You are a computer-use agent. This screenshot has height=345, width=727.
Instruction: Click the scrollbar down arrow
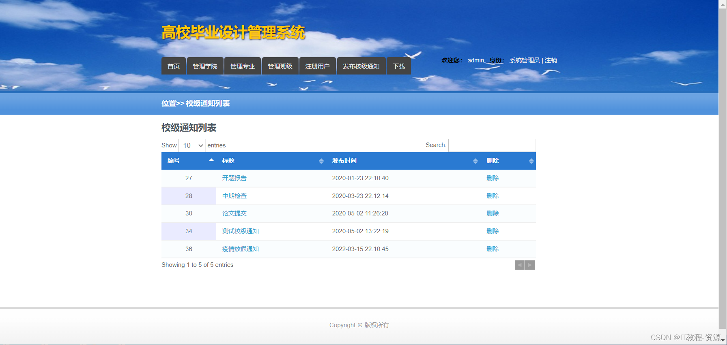click(x=723, y=341)
